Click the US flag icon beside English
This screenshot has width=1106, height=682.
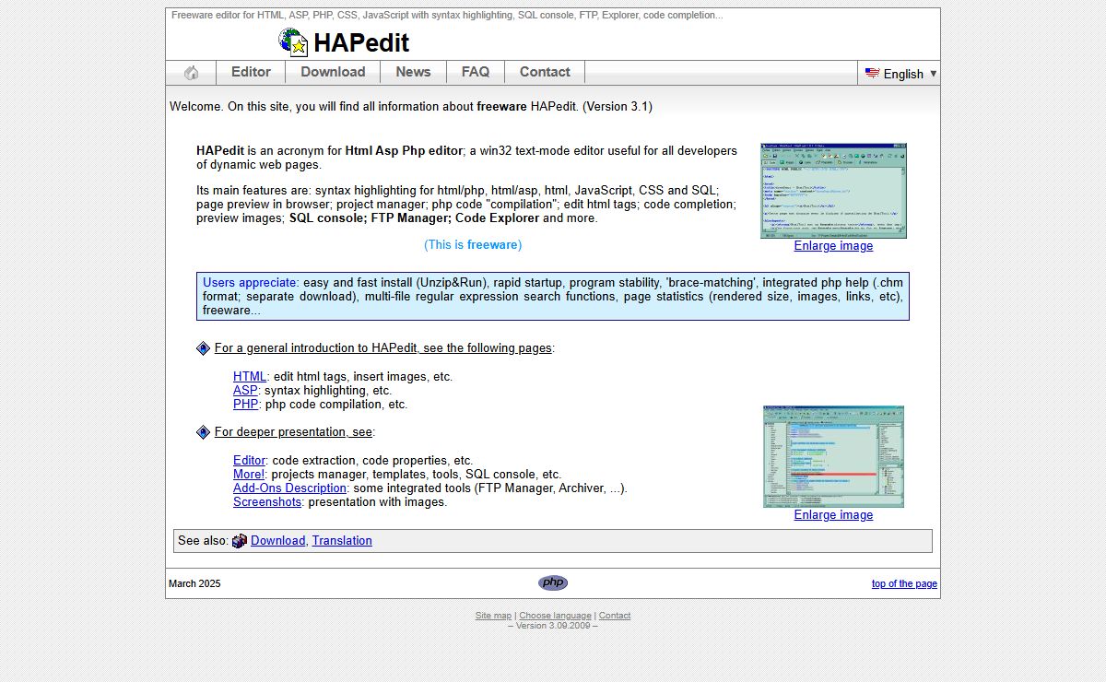[x=872, y=73]
